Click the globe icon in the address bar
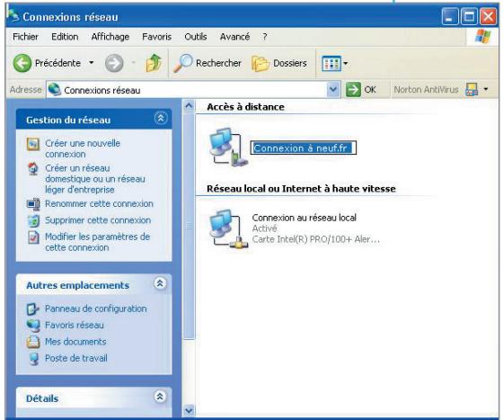503x420 pixels. point(55,90)
